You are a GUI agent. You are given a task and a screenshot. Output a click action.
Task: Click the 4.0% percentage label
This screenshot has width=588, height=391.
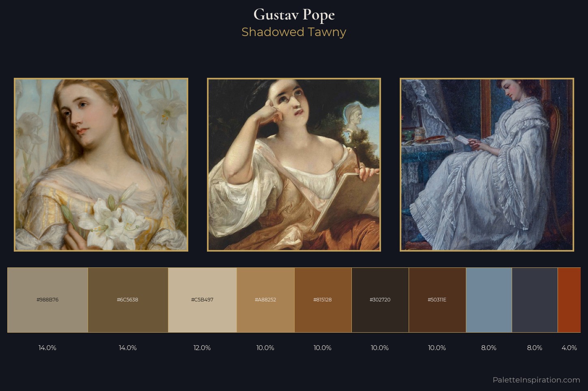coord(569,348)
